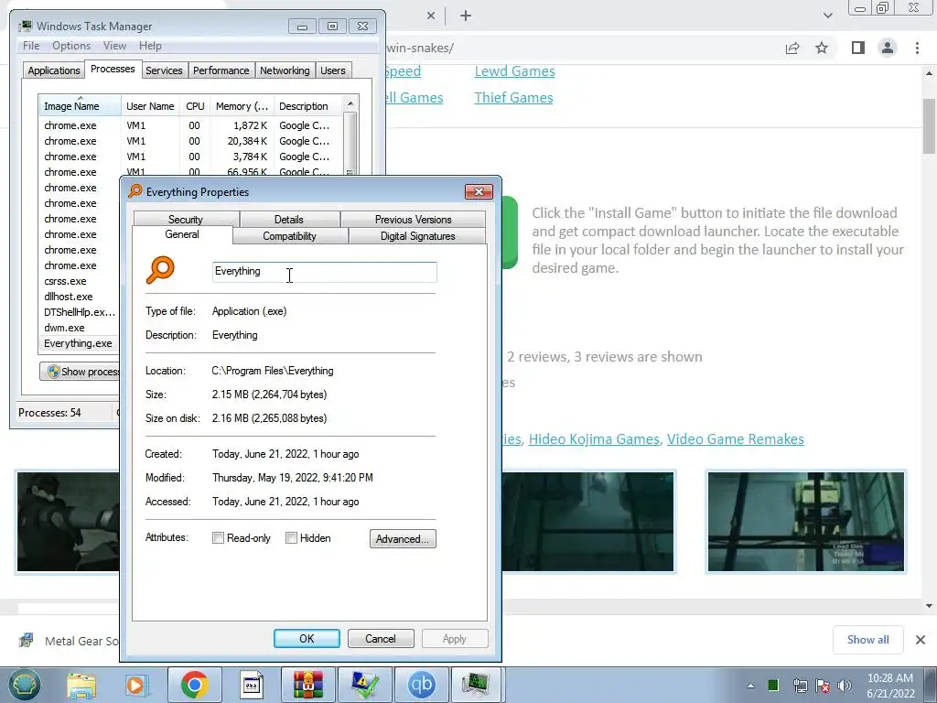Open the Start menu orb

point(24,685)
